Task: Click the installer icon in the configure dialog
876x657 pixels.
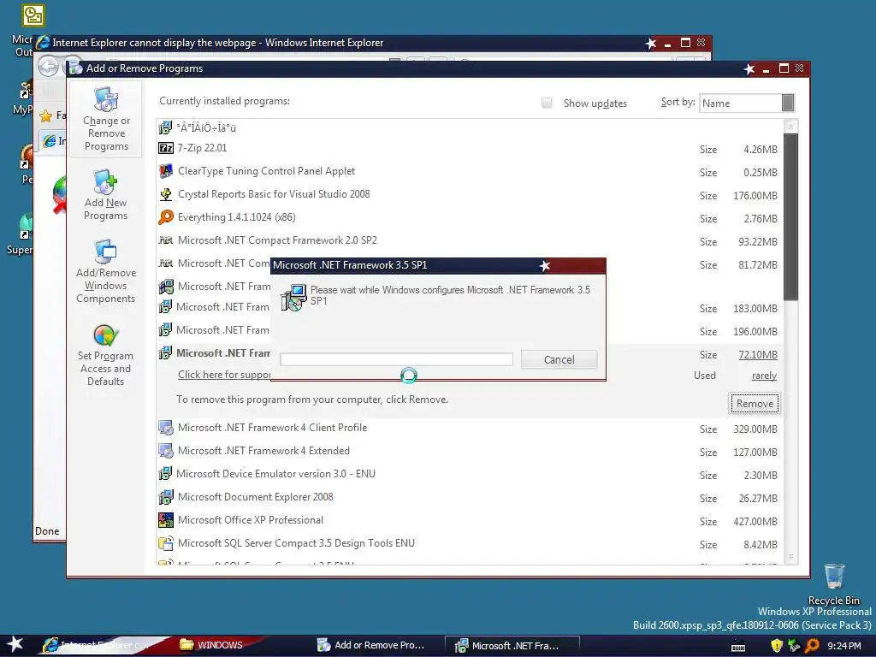Action: coord(293,297)
